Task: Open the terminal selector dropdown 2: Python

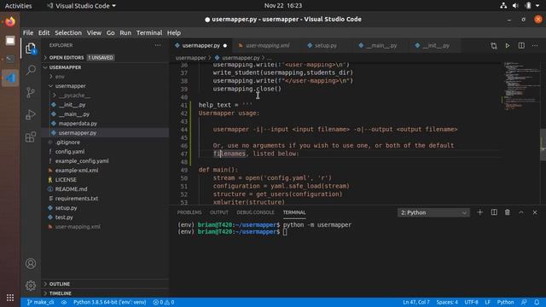Action: [x=433, y=212]
